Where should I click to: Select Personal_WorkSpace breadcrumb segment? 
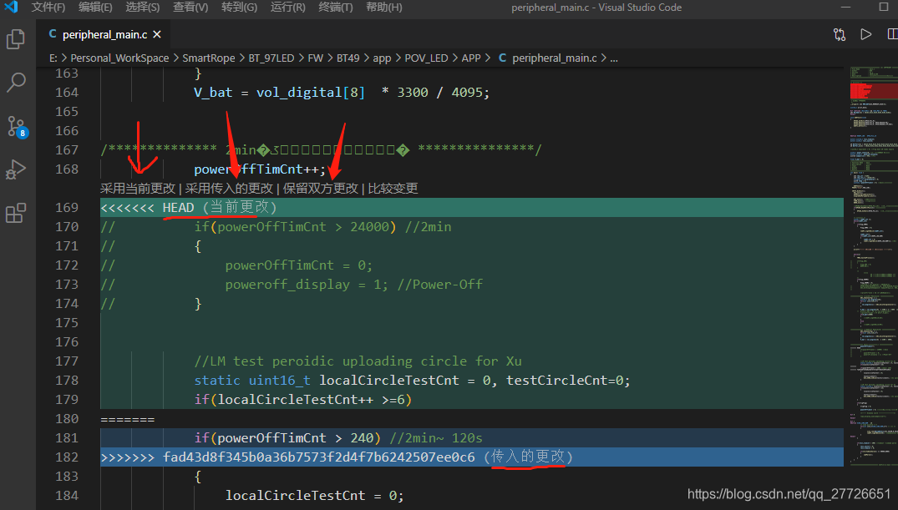(x=119, y=58)
